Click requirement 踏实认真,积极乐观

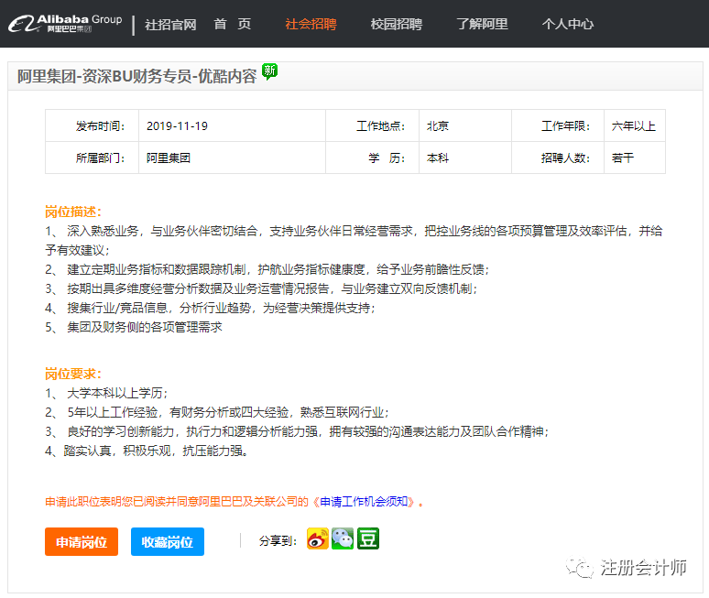coord(147,451)
